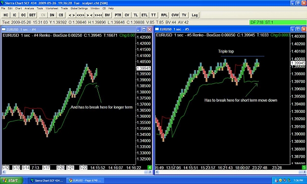Open the Log button
This screenshot has height=184, width=307.
(x=195, y=15)
